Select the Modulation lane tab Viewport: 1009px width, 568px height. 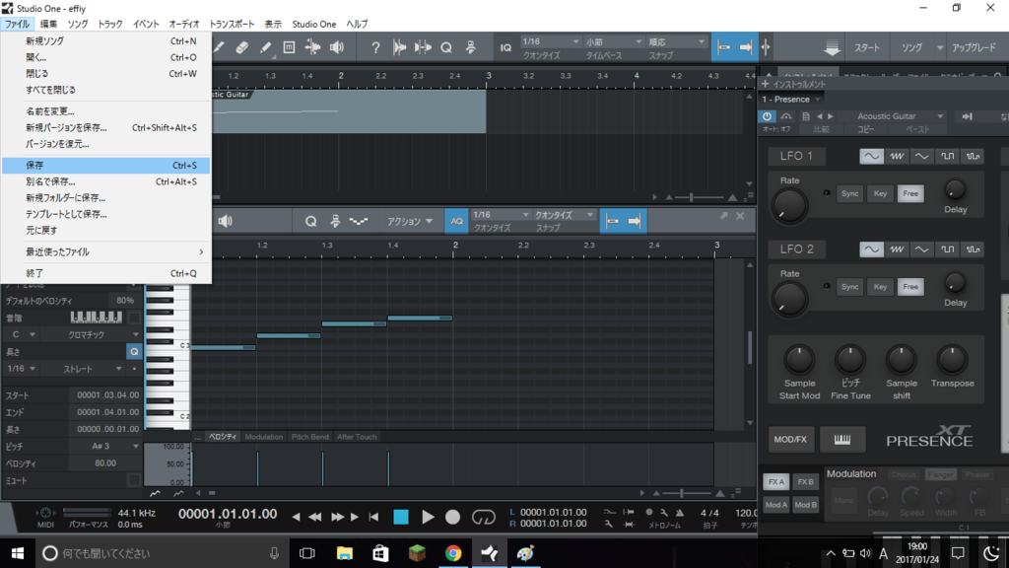pos(264,437)
